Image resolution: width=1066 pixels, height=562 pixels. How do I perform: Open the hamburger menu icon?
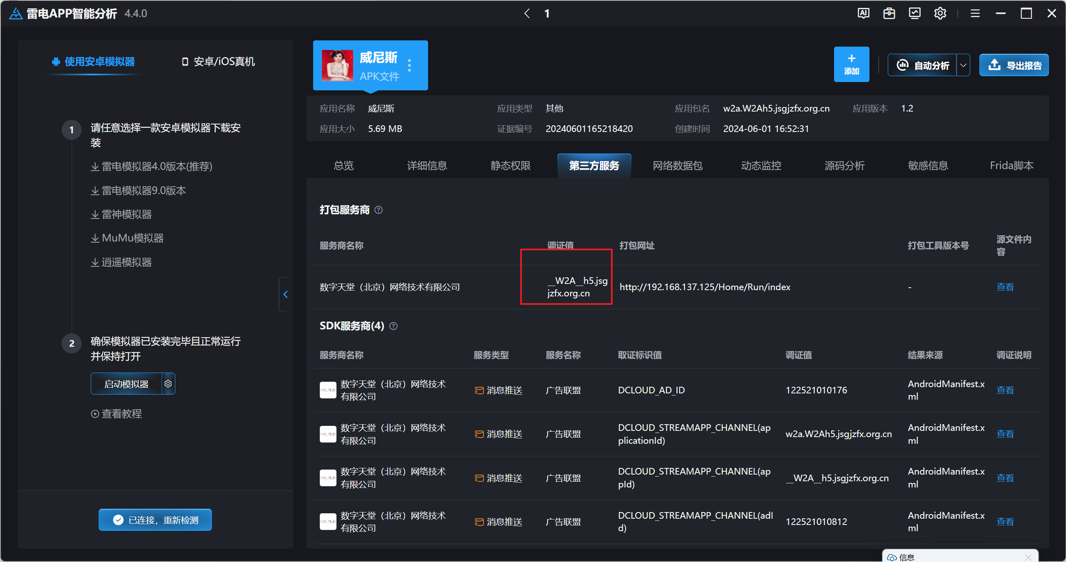(975, 13)
